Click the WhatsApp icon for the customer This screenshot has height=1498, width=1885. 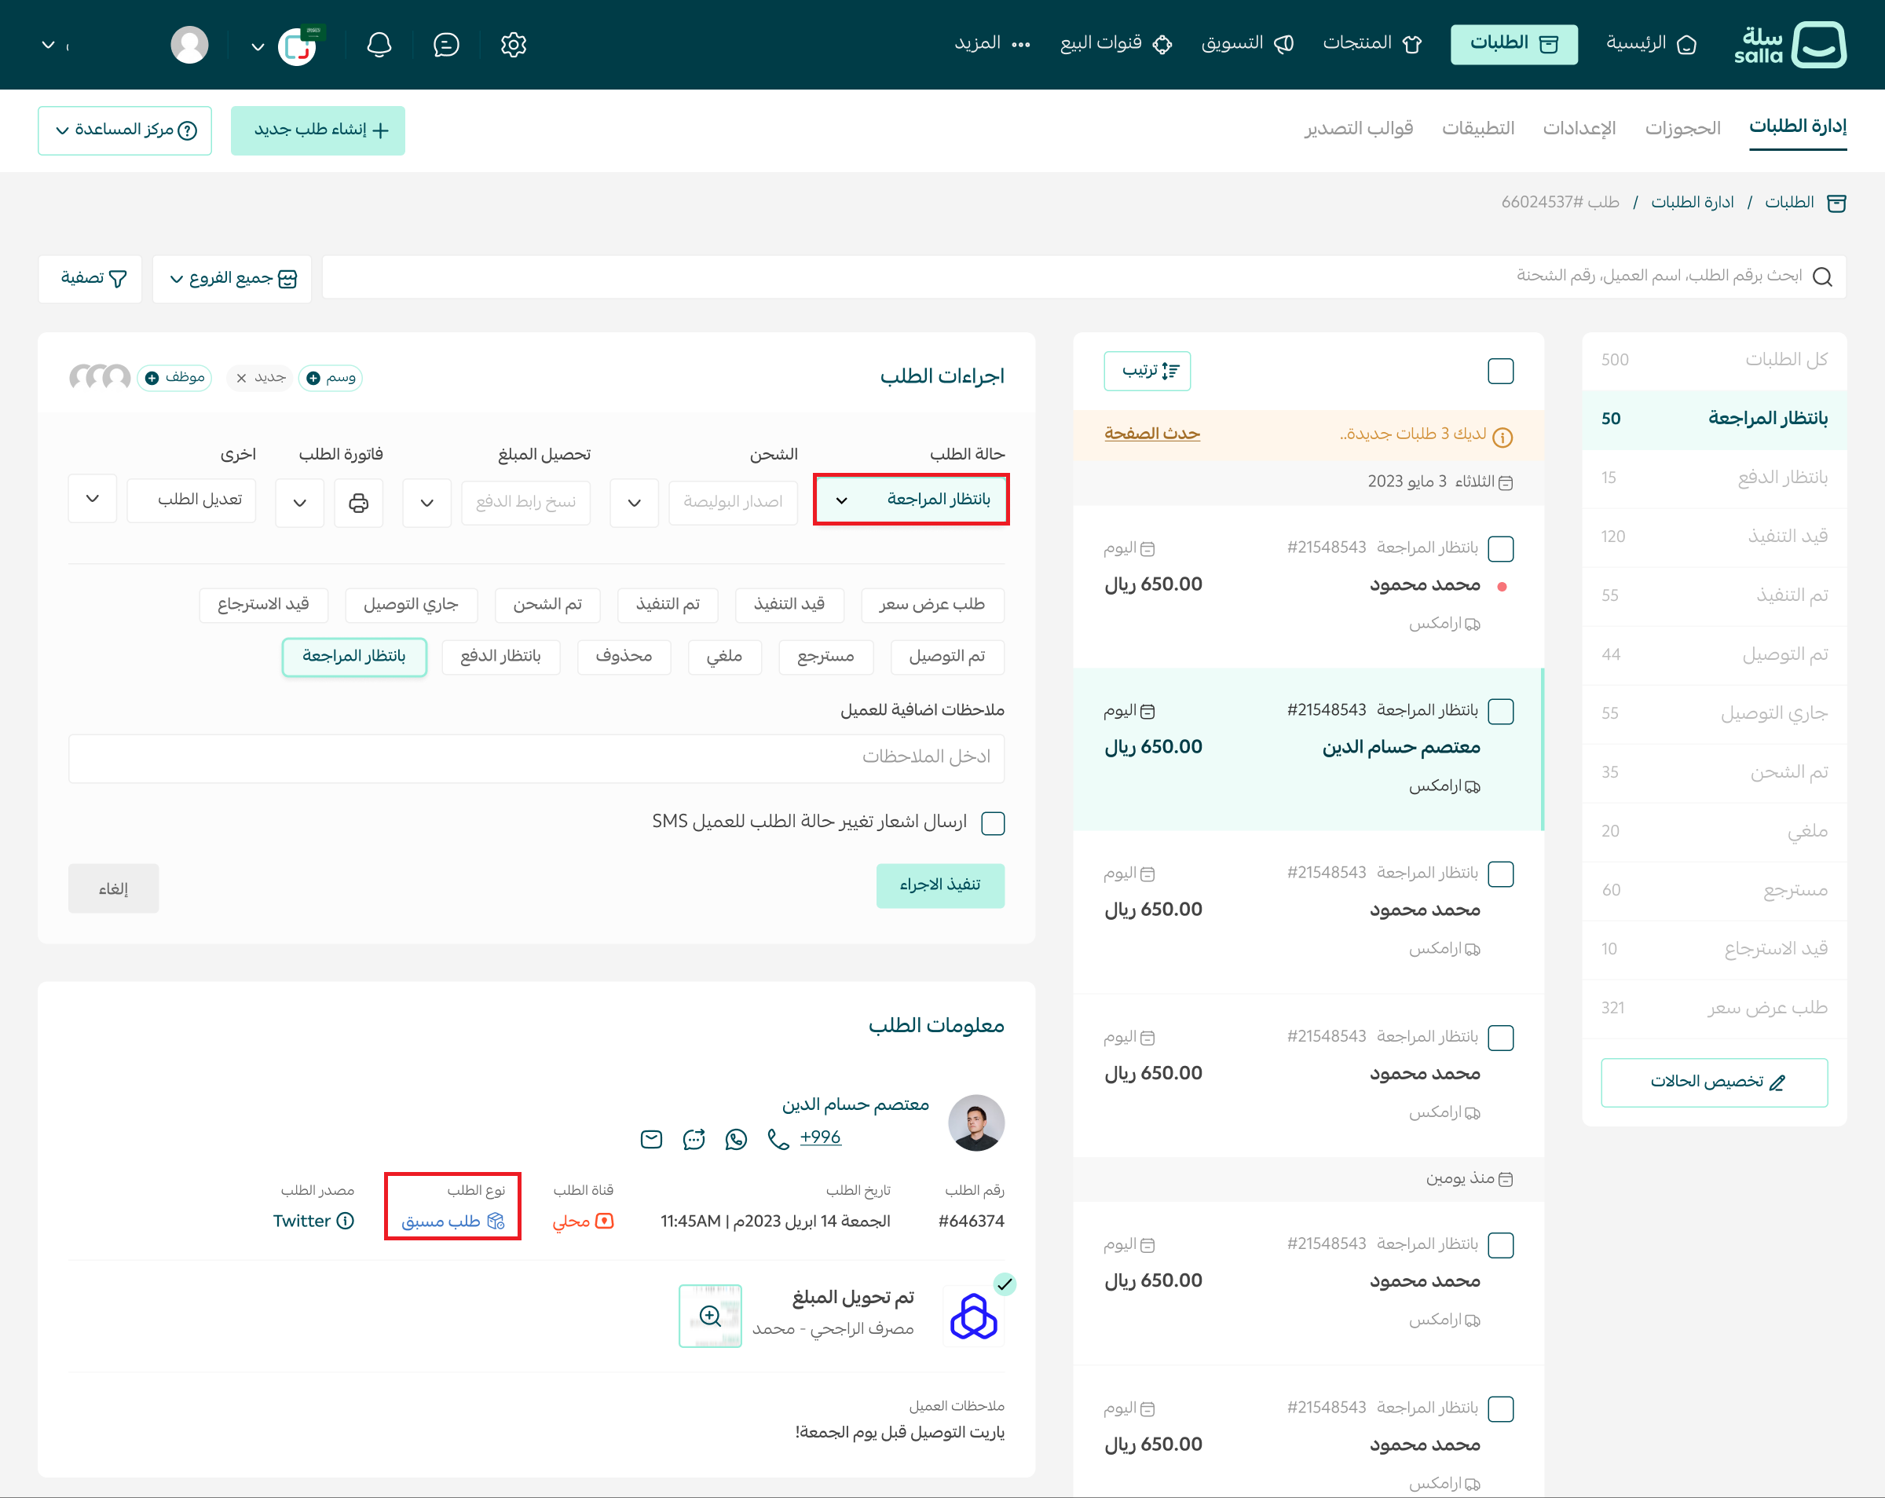tap(736, 1138)
